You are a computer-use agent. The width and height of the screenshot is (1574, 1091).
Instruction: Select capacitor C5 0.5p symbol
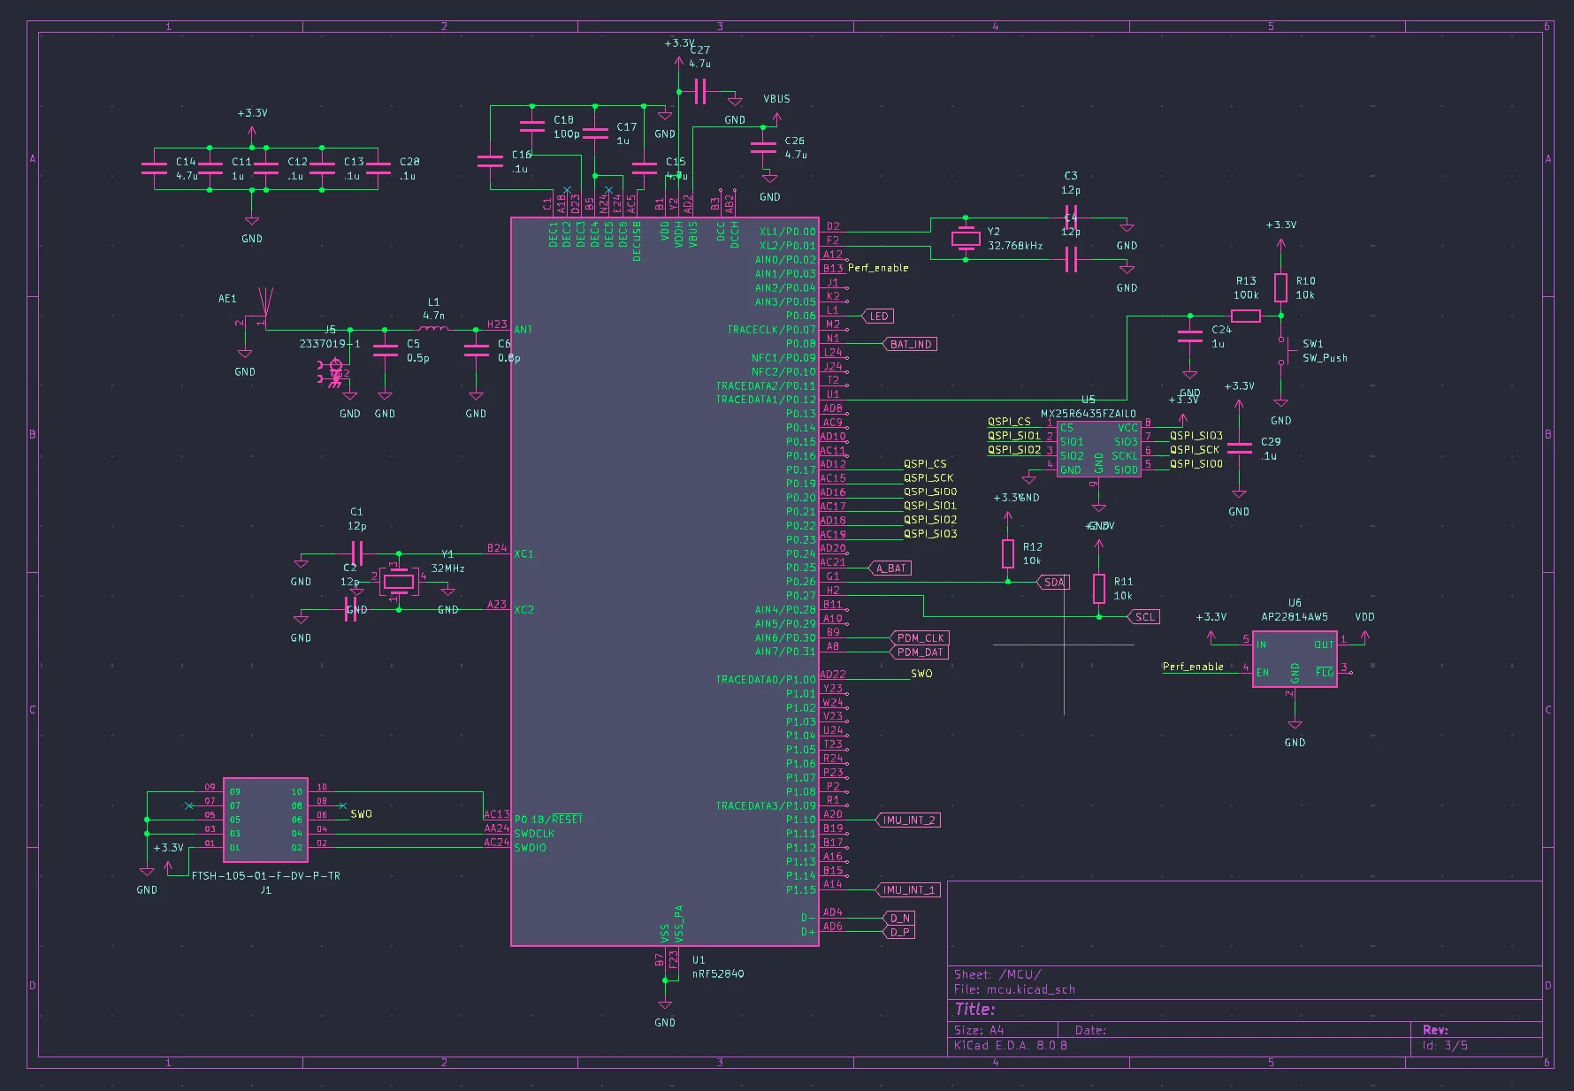click(385, 350)
